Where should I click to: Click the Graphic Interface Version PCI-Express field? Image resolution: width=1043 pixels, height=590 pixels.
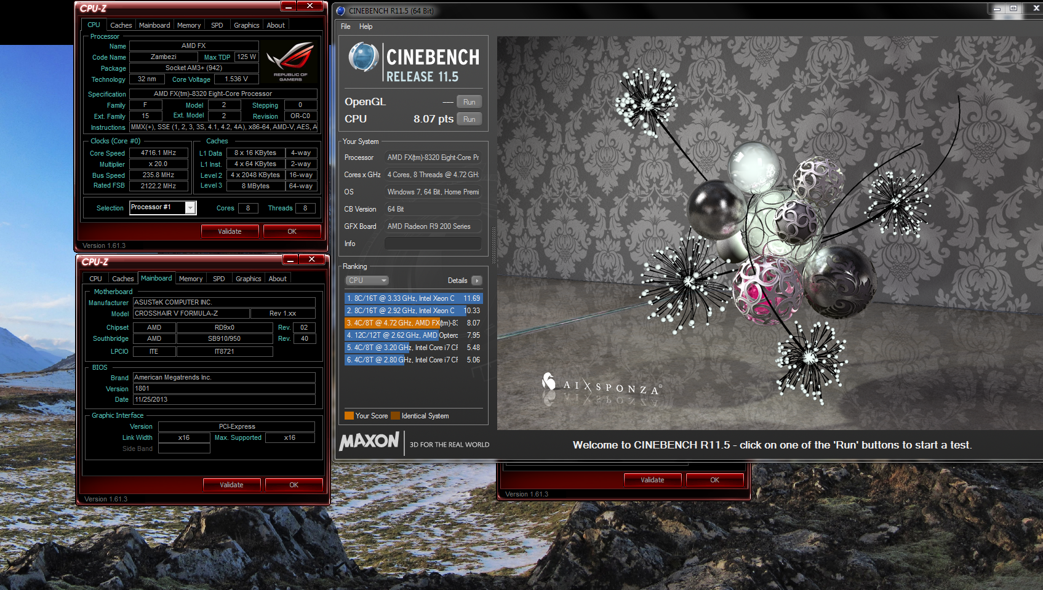point(237,426)
